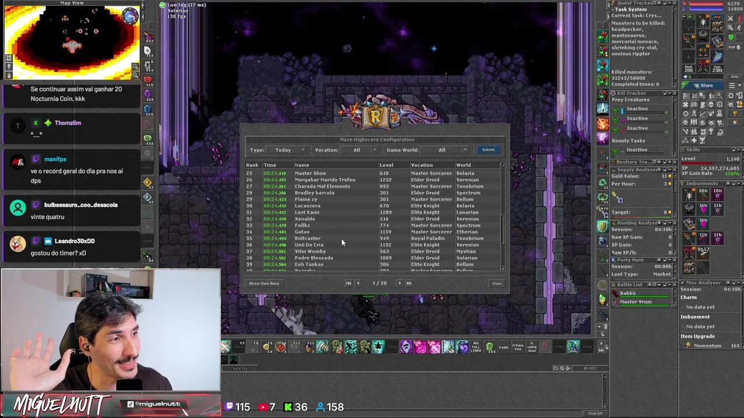Minimize the Supply Analyser panel
Image resolution: width=744 pixels, height=418 pixels.
click(x=669, y=170)
